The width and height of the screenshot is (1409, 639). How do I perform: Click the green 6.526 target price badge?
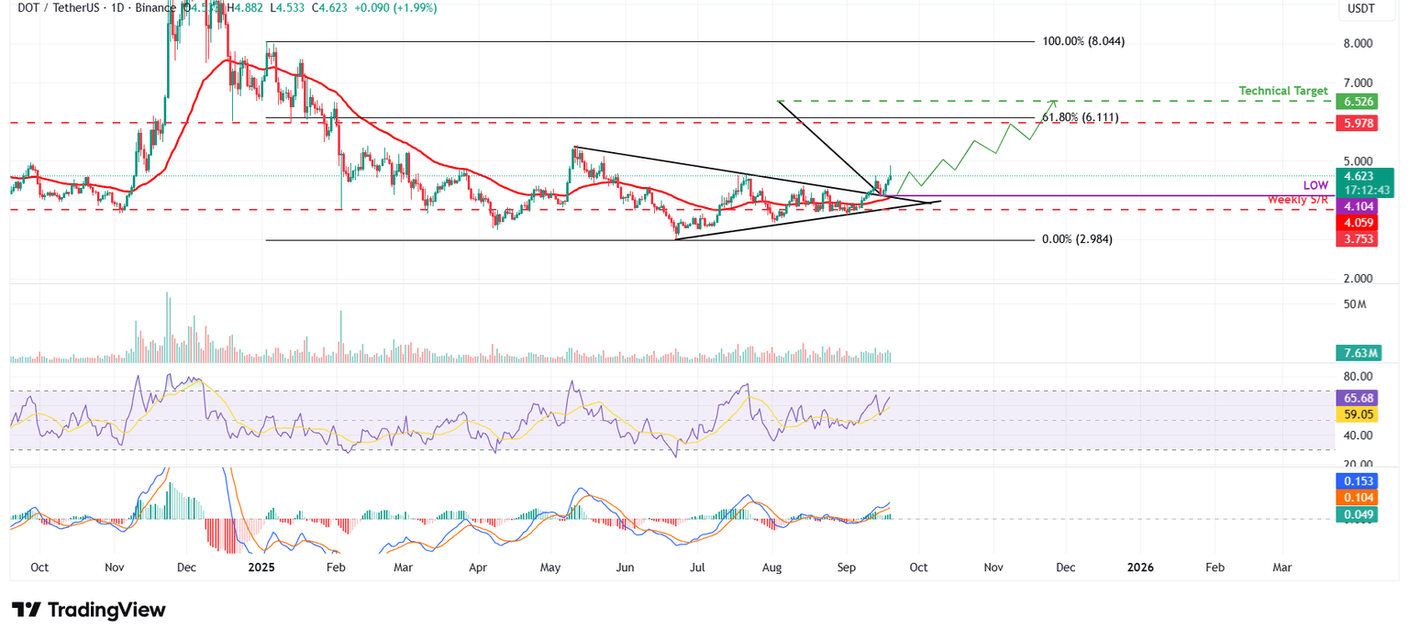point(1359,101)
